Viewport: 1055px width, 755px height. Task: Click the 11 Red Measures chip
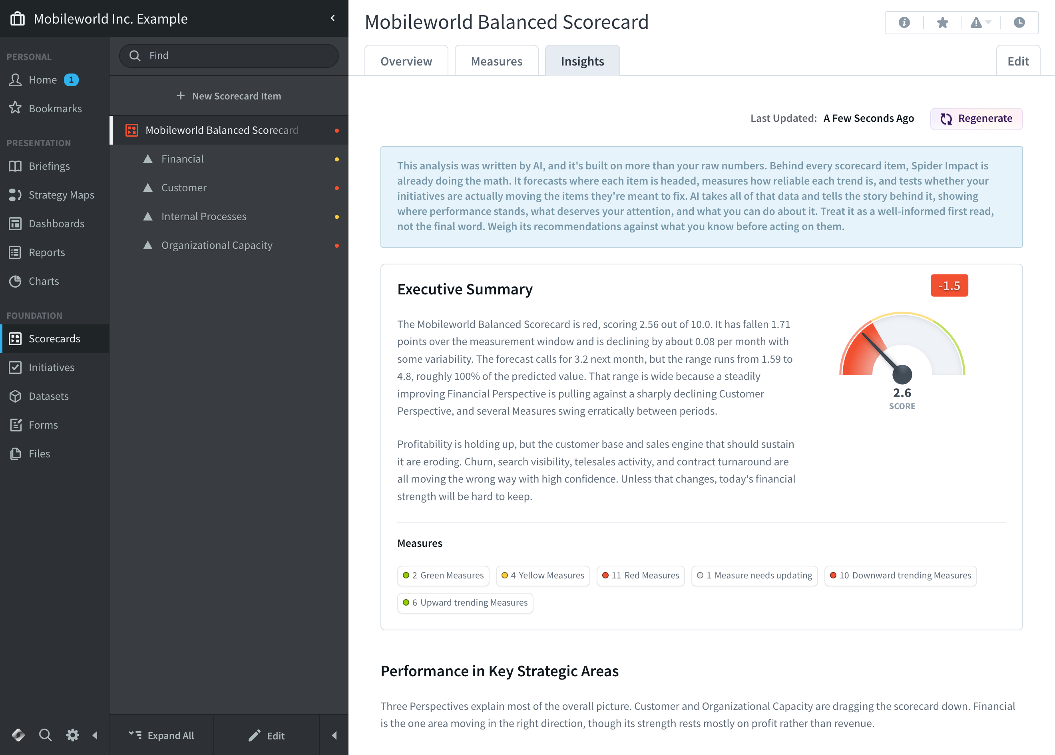[x=640, y=576]
